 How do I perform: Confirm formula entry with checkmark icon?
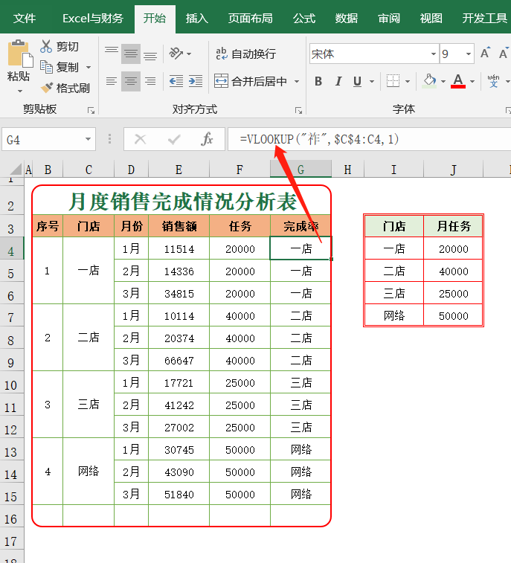(x=174, y=139)
